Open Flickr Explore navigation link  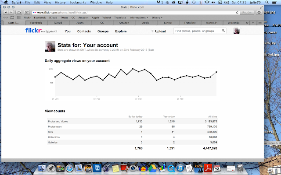(x=121, y=31)
